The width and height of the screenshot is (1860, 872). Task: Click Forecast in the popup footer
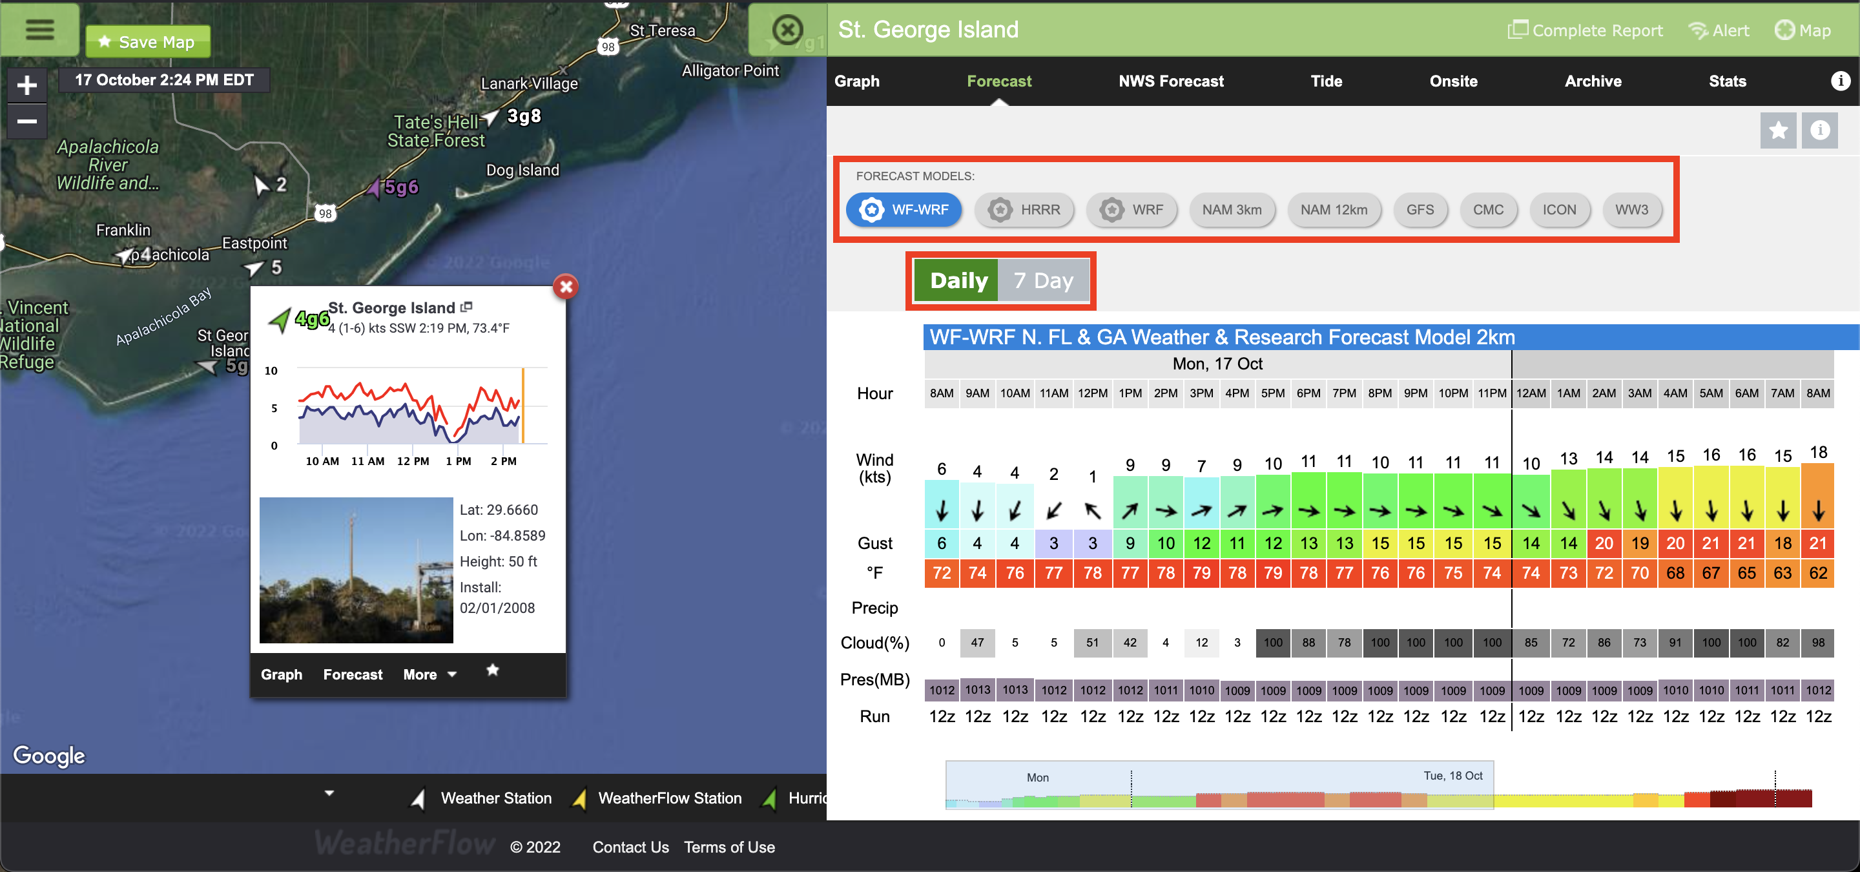click(353, 675)
